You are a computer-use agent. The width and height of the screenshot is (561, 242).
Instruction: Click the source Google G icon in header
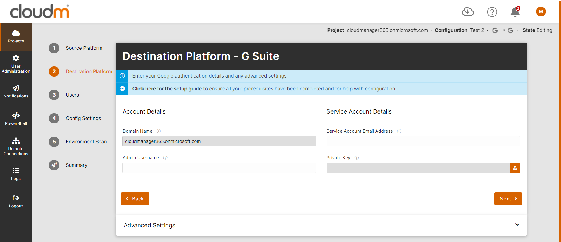pyautogui.click(x=495, y=30)
